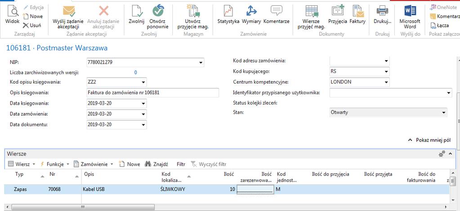Send to Microsoft Word
Viewport: 460px width, 211px height.
410,17
